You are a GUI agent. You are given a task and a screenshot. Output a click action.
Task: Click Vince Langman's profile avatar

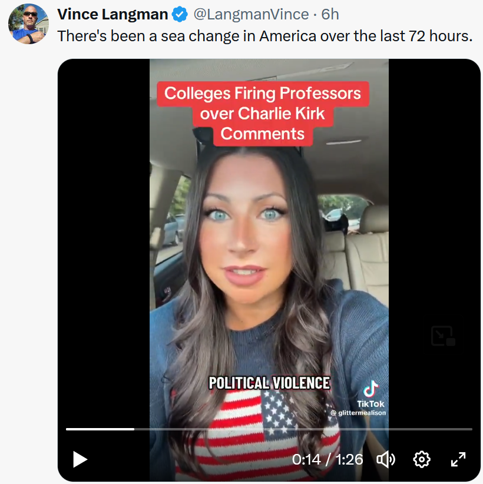click(x=28, y=24)
